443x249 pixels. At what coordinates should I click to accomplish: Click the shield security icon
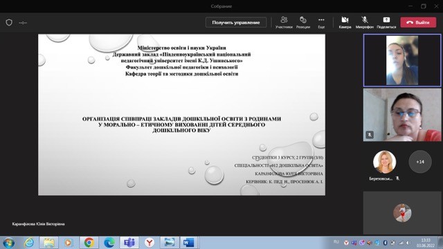tap(9, 23)
